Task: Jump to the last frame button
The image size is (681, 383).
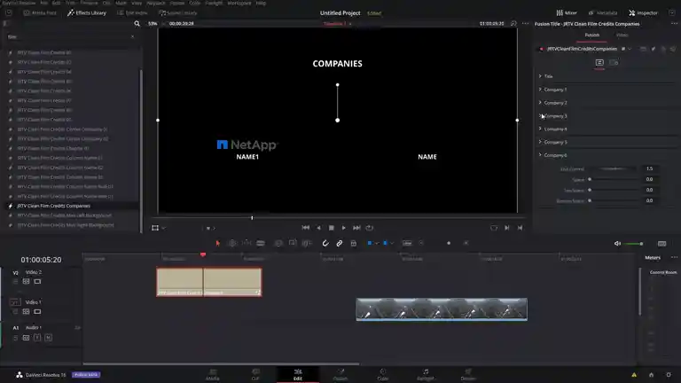Action: tap(356, 228)
